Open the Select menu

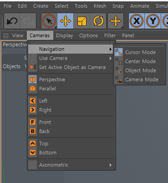61,6
